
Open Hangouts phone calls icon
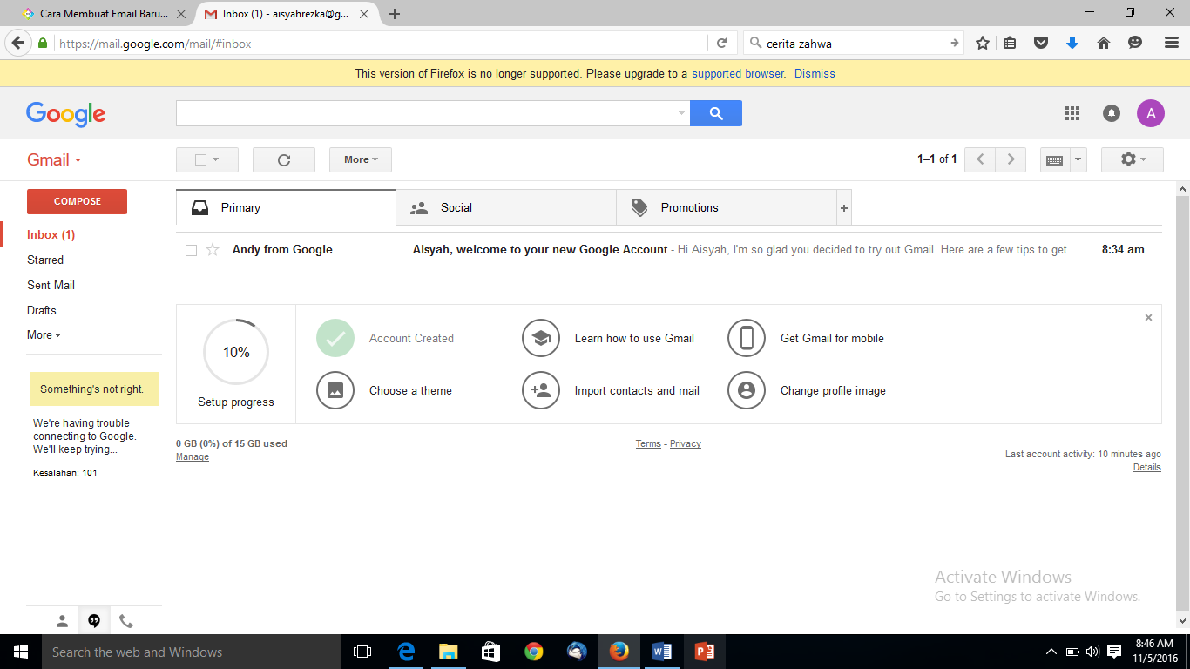click(x=126, y=621)
